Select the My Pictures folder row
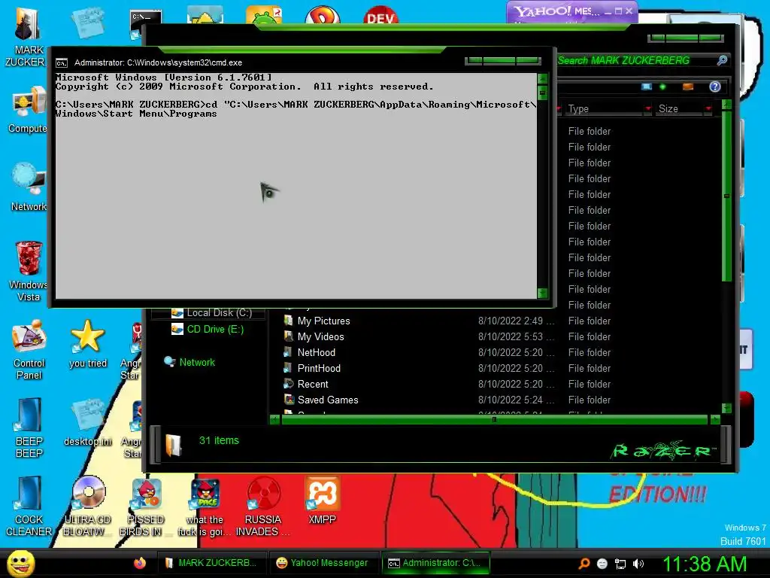The image size is (770, 578). click(447, 321)
